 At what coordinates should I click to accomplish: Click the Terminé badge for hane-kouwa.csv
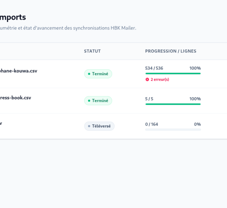pos(98,74)
